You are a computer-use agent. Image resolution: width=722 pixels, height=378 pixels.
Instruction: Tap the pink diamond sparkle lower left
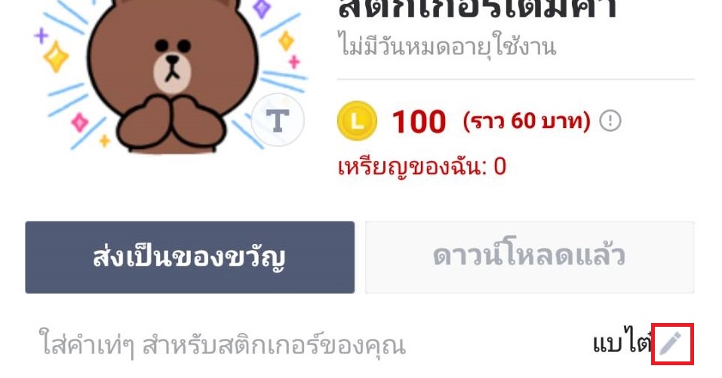80,122
